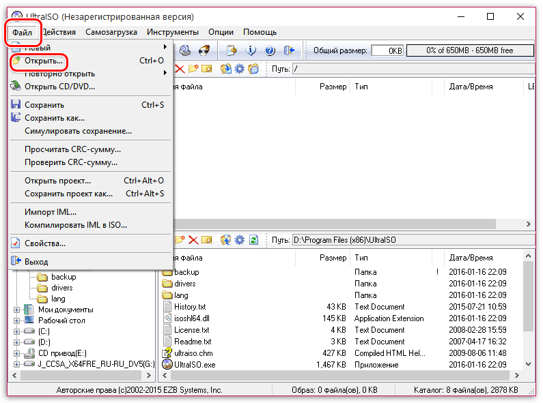Select Readme.txt in the file list

193,342
